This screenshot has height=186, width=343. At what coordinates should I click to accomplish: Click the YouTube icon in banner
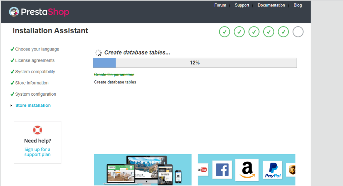pos(203,169)
